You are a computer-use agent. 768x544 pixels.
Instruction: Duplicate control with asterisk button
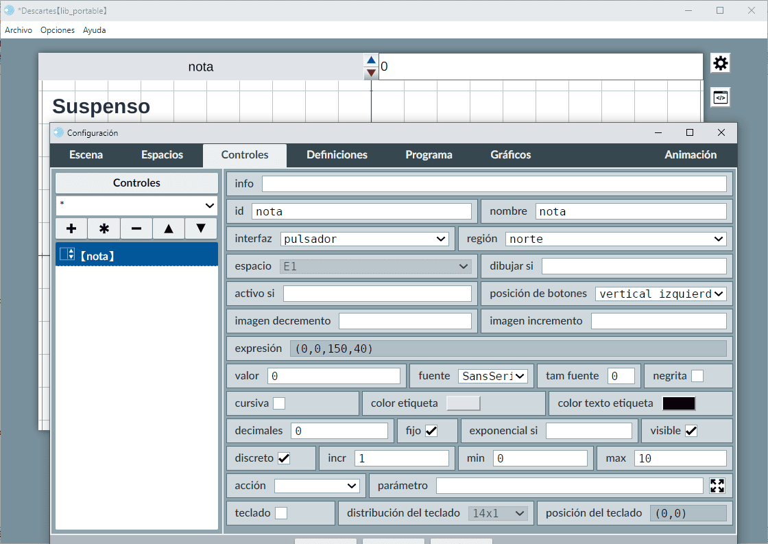coord(104,228)
